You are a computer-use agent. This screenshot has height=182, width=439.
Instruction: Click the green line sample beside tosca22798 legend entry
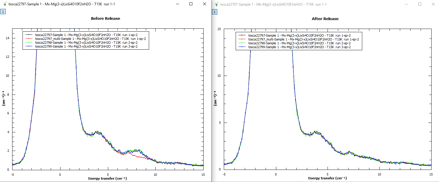pyautogui.click(x=29, y=43)
